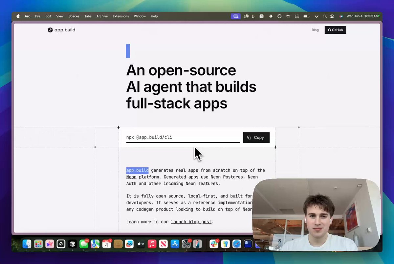394x264 pixels.
Task: Launch Messages from the Dock
Action: point(84,244)
